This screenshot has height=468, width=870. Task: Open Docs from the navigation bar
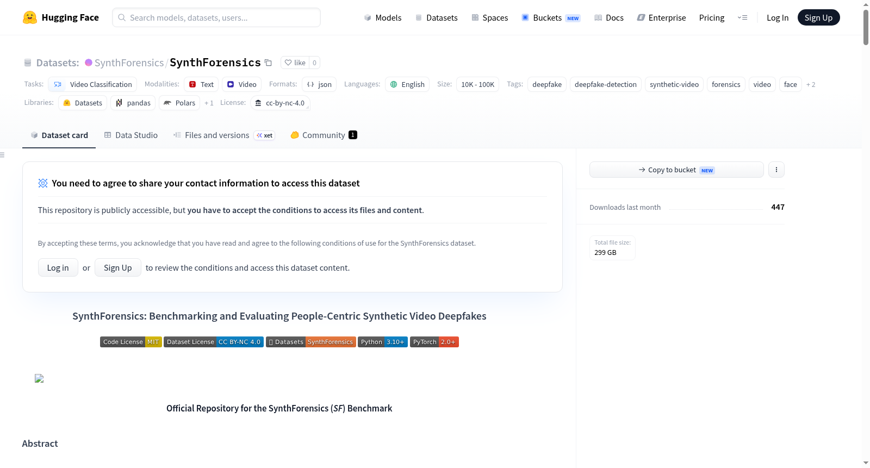coord(609,17)
